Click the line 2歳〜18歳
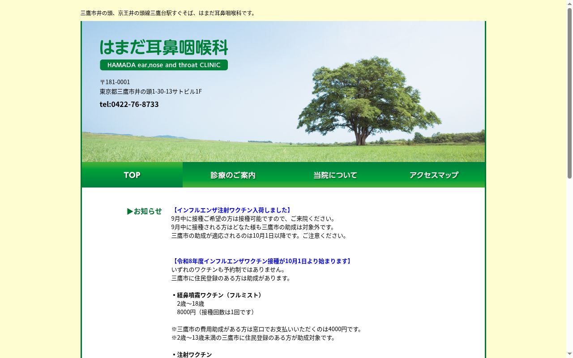Viewport: 573px width, 358px height. [x=190, y=303]
